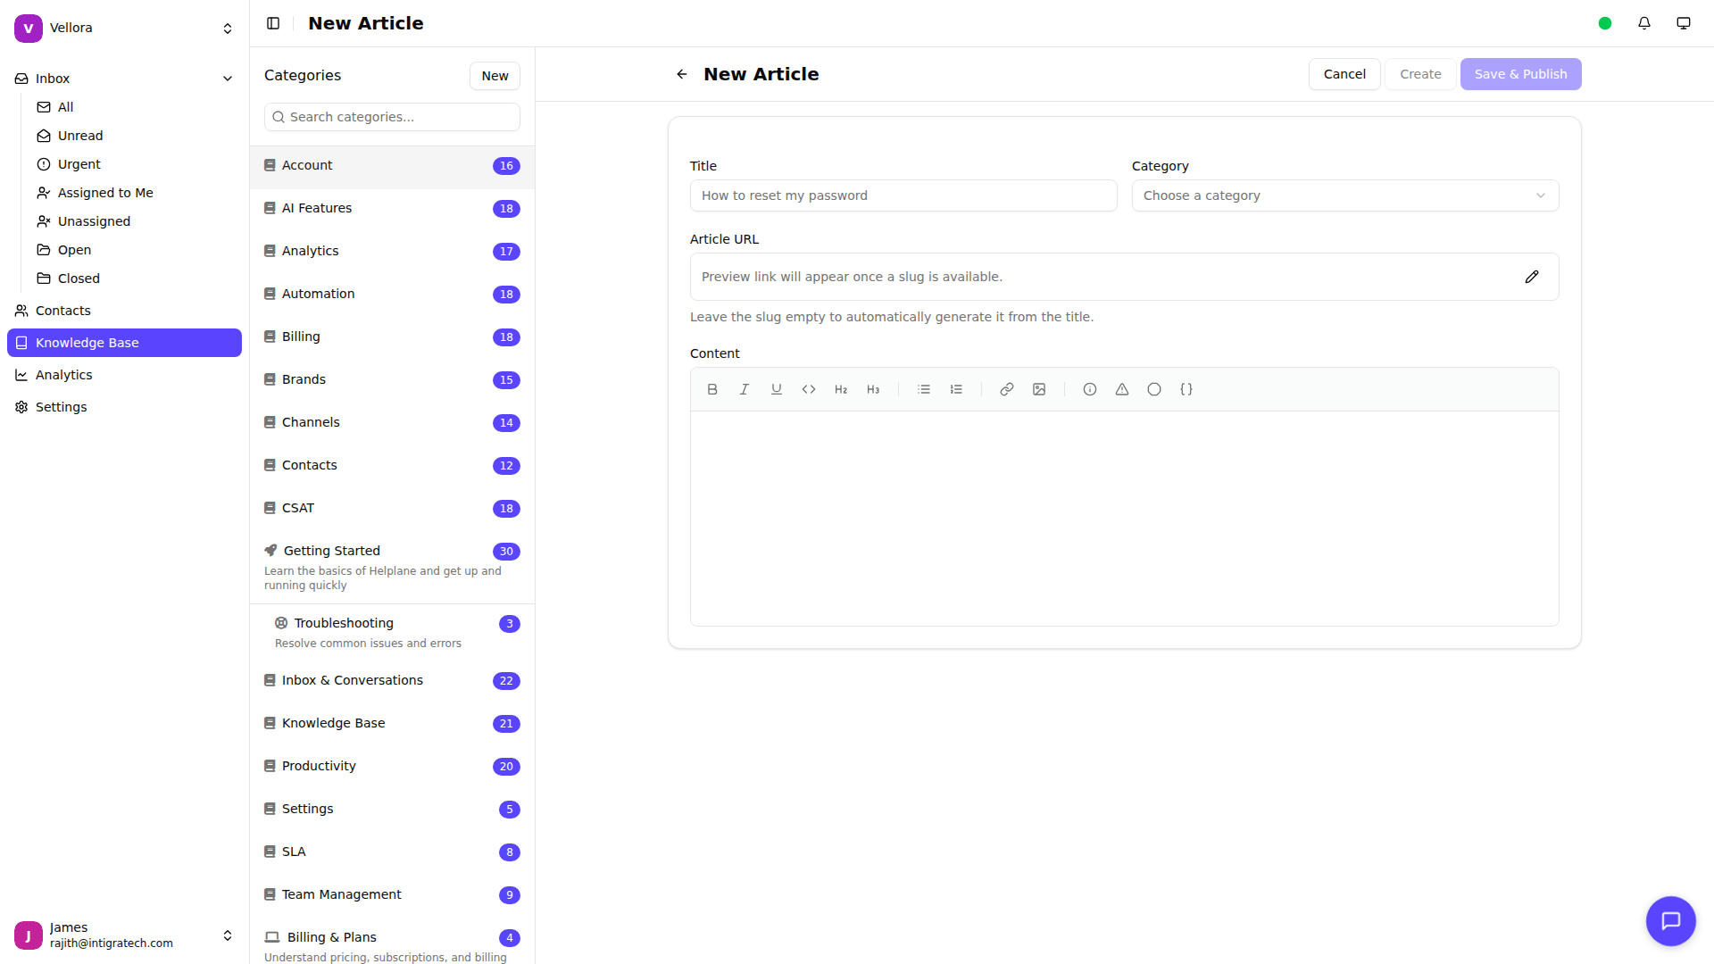Open Settings in the left sidebar
Image resolution: width=1714 pixels, height=964 pixels.
click(124, 407)
